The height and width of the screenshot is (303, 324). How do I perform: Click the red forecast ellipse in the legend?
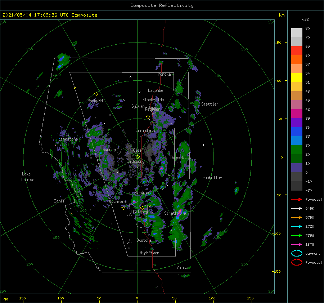pyautogui.click(x=297, y=262)
